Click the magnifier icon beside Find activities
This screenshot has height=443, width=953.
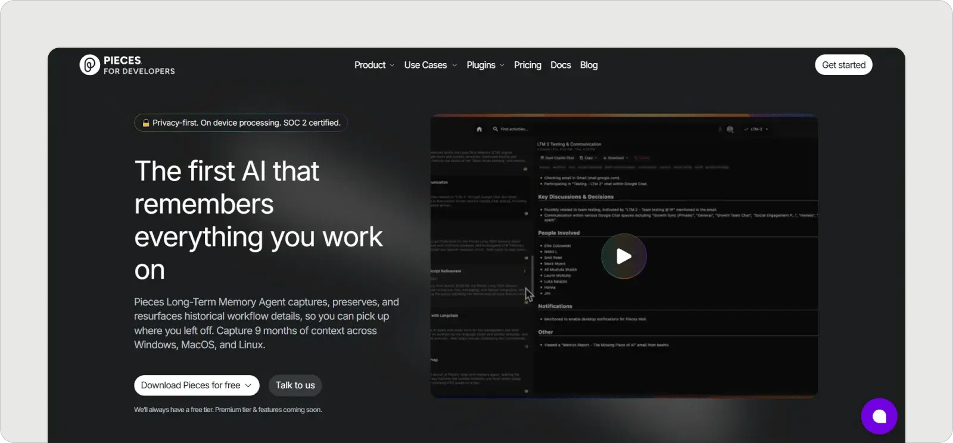pos(495,129)
